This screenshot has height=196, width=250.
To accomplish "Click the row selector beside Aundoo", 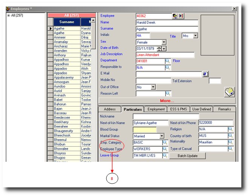I will click(51, 86).
